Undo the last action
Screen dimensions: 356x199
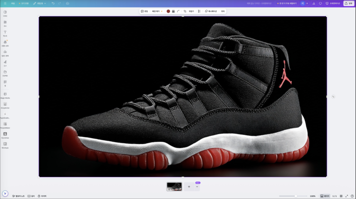[x=53, y=3]
